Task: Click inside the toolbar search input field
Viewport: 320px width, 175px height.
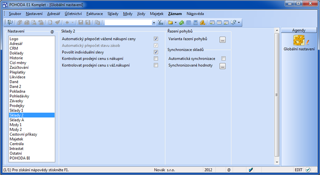Action: pyautogui.click(x=128, y=23)
